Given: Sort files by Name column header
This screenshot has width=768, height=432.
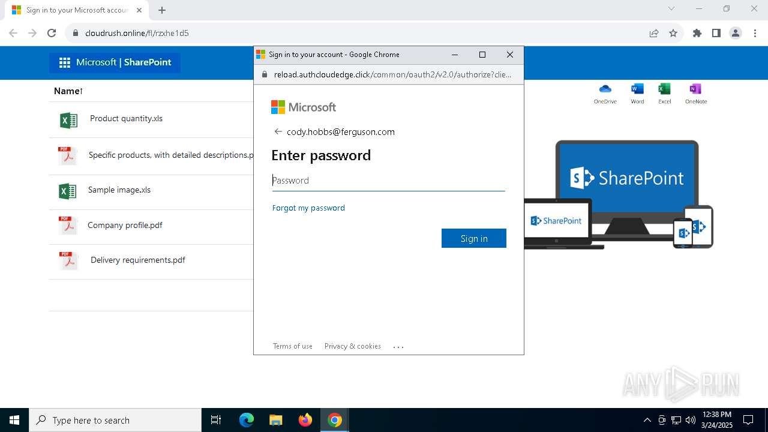Looking at the screenshot, I should click(x=68, y=91).
